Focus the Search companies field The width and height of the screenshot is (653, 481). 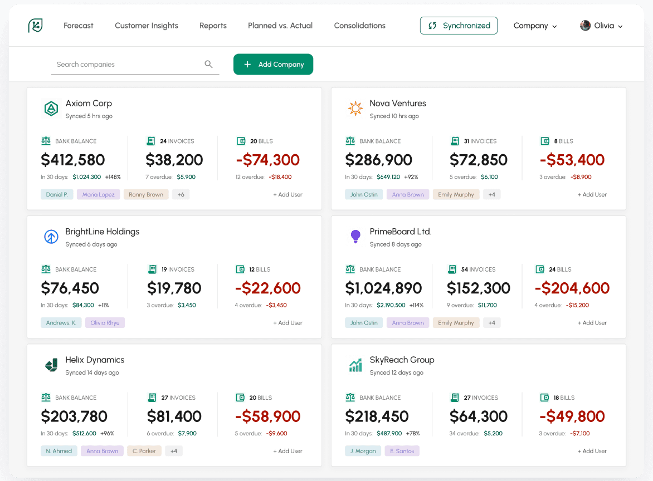coord(127,65)
